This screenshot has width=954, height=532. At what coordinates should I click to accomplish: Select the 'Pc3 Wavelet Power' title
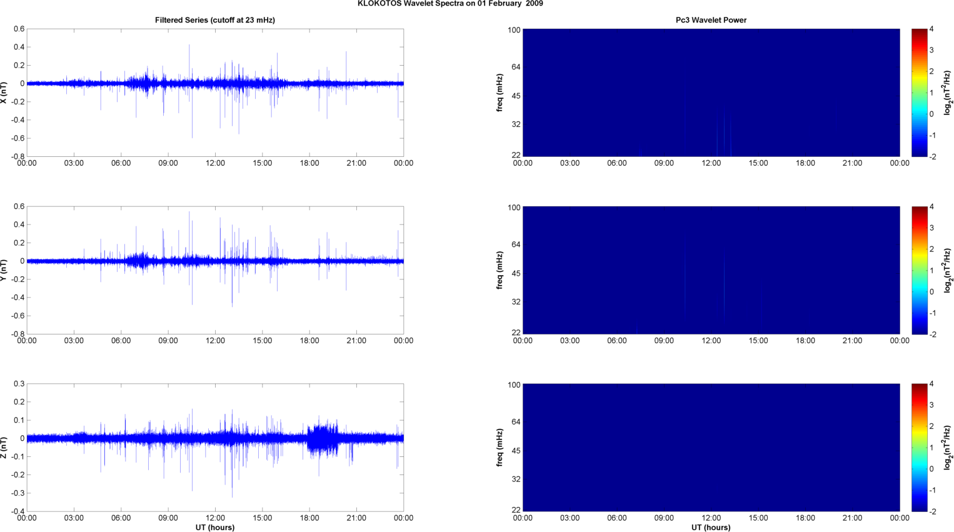tap(711, 20)
